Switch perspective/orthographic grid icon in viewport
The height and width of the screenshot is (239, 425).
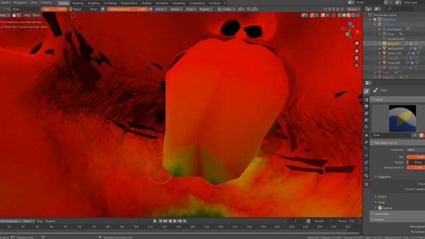pos(357,65)
